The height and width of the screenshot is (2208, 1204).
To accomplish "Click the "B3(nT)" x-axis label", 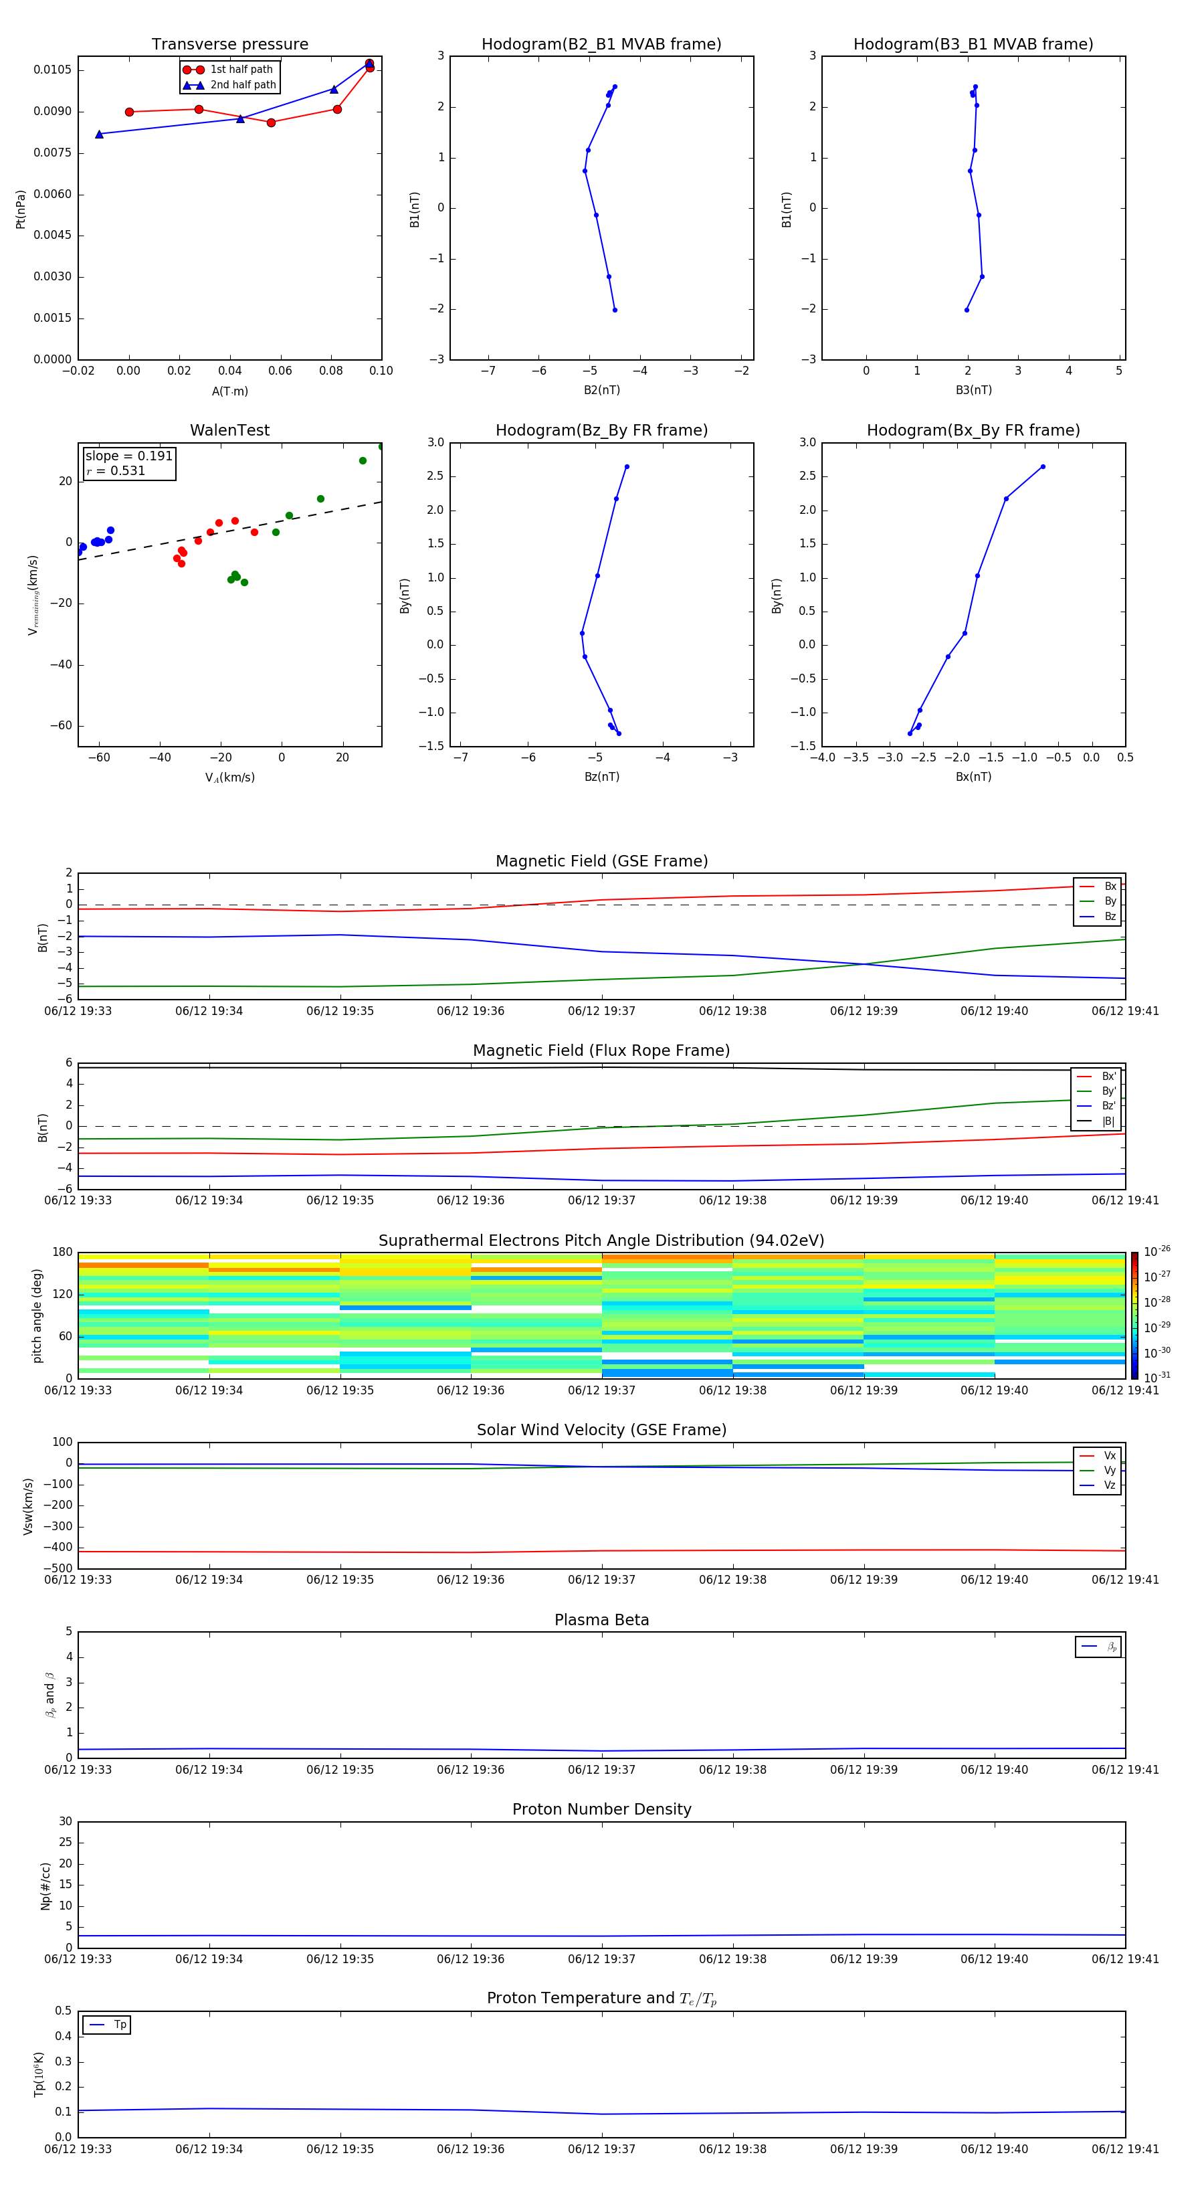I will tap(973, 390).
